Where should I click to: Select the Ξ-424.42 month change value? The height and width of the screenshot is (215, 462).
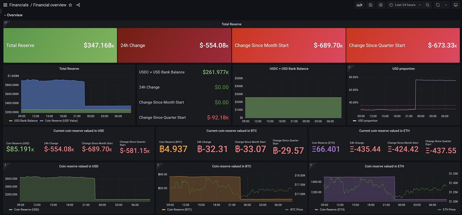tap(403, 149)
